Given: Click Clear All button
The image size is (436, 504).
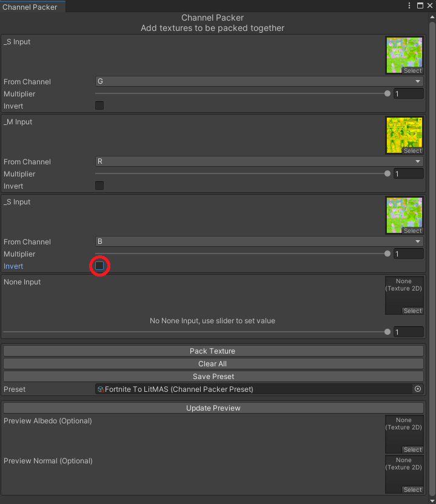Looking at the screenshot, I should 213,364.
